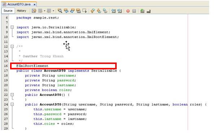This screenshot has height=133, width=216.
Task: Open the Forward navigation history dropdown arrow
Action: point(53,11)
